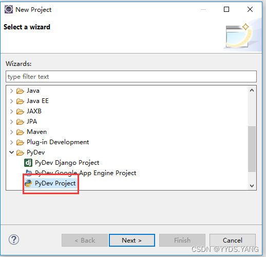This screenshot has width=266, height=257.
Task: Select the PyDev tree item
Action: 36,152
